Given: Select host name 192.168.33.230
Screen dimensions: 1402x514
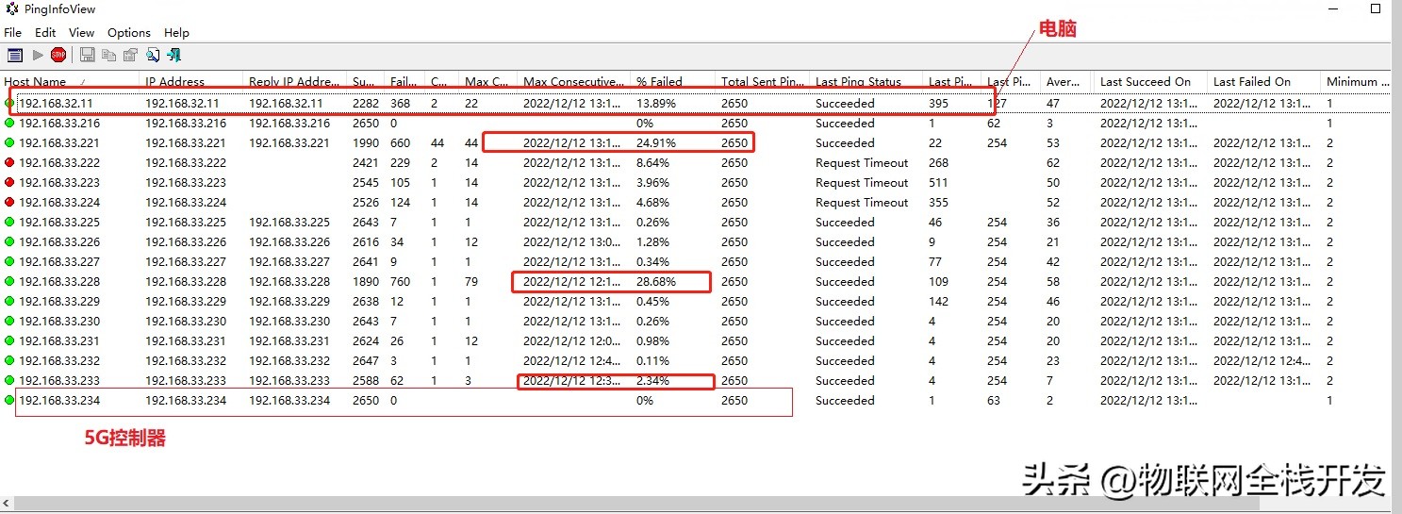Looking at the screenshot, I should (x=59, y=322).
